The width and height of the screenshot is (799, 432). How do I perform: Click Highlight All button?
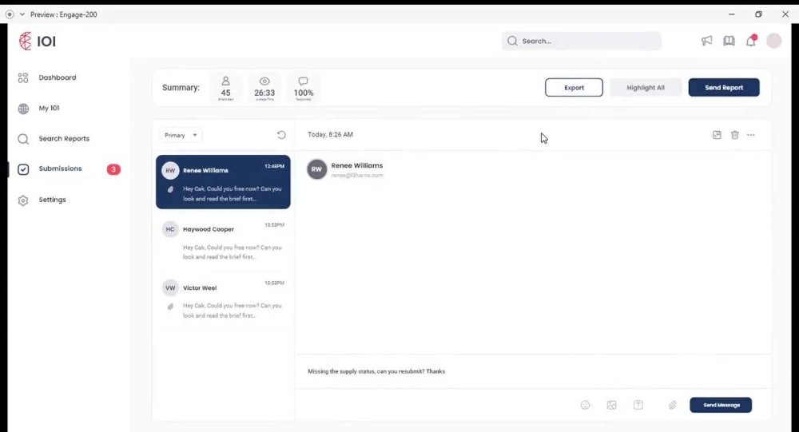(x=645, y=88)
